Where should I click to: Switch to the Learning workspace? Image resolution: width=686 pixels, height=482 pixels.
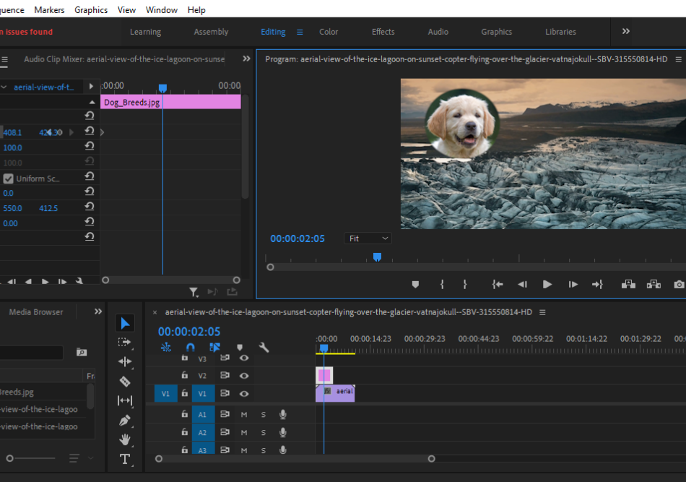[145, 32]
